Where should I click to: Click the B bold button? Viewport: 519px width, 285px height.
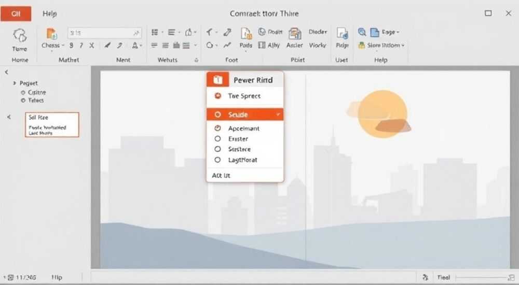[x=71, y=46]
